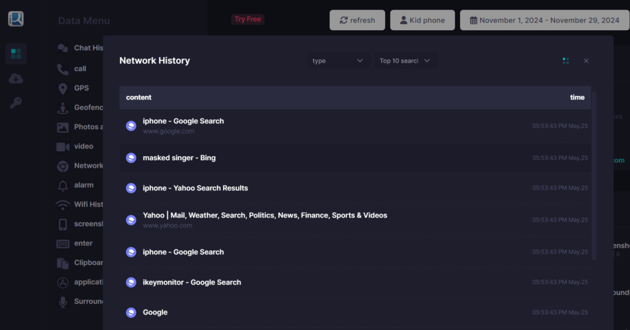Select the Surround microphone icon
The width and height of the screenshot is (630, 330).
(x=63, y=302)
